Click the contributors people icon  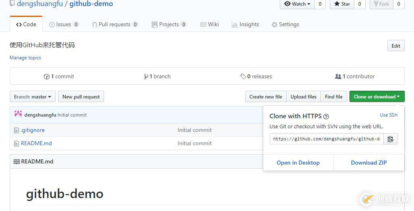coord(338,76)
